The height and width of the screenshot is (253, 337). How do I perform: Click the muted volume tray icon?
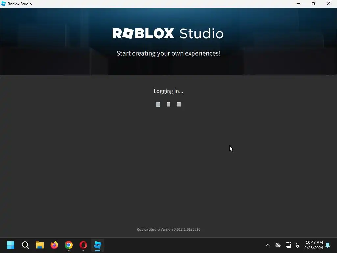[297, 245]
